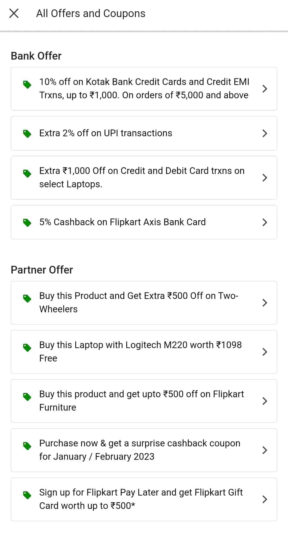Screen dimensions: 288x534
Task: Tap tag icon beside Flipkart Furniture offer
Action: [27, 397]
